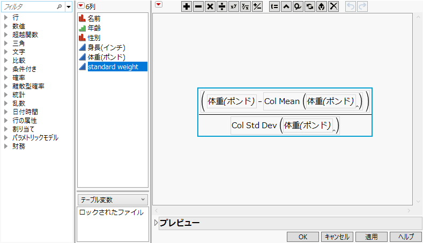Expand the 乱数 function category
Image resolution: width=423 pixels, height=243 pixels.
point(6,104)
